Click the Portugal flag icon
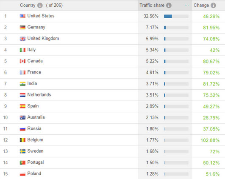 click(x=22, y=162)
